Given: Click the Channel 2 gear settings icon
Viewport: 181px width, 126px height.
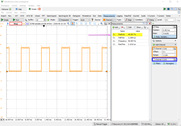Looking at the screenshot, I should click(x=174, y=60).
